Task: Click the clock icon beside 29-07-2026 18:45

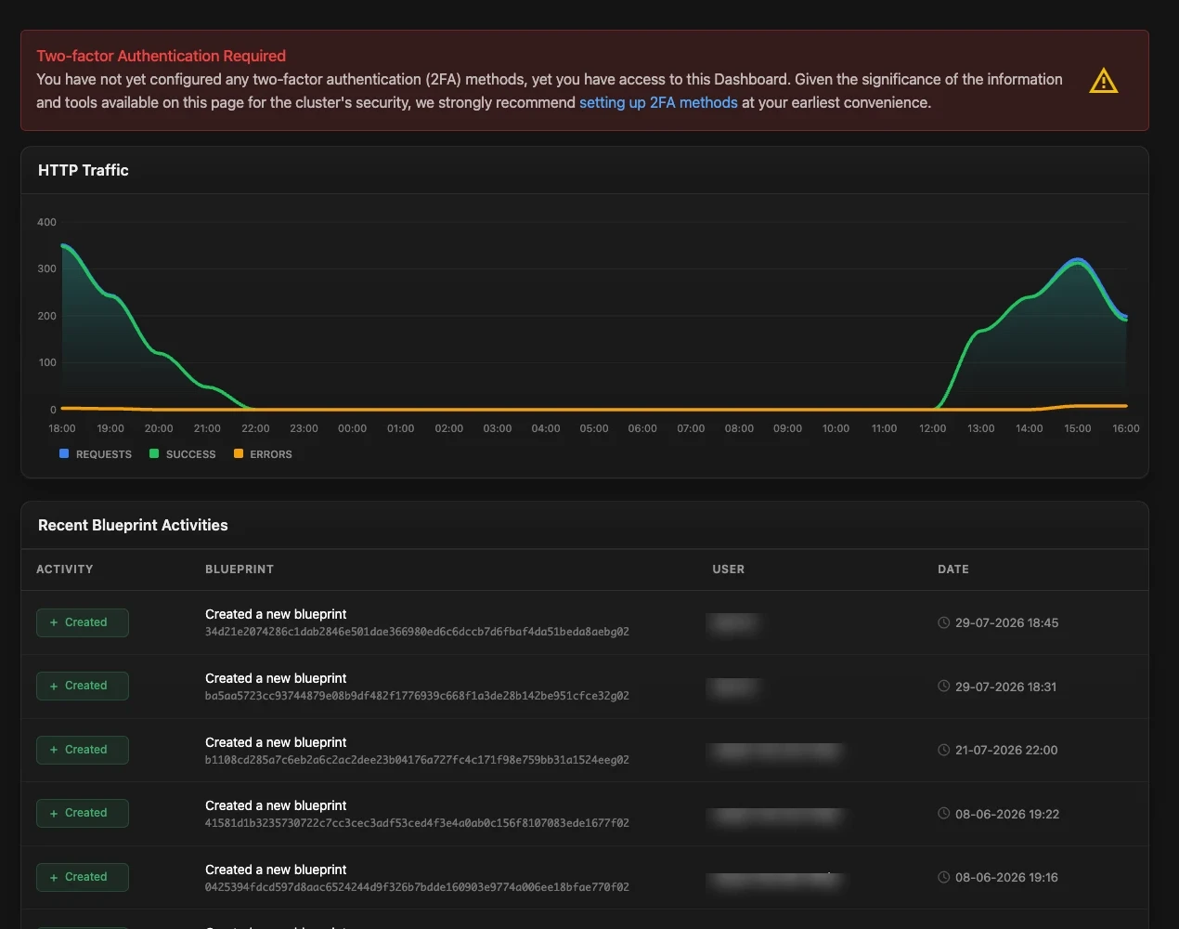Action: [x=944, y=622]
